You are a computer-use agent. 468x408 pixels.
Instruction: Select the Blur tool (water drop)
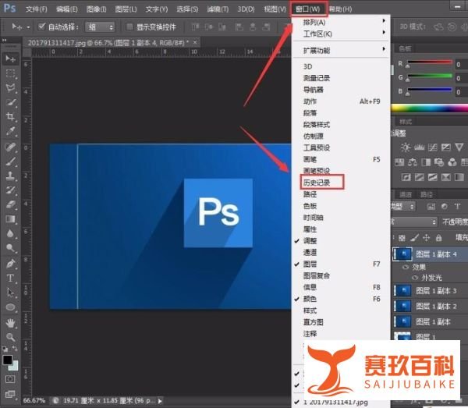pyautogui.click(x=10, y=234)
